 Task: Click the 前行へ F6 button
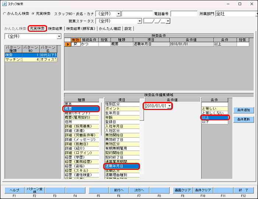point(119,190)
